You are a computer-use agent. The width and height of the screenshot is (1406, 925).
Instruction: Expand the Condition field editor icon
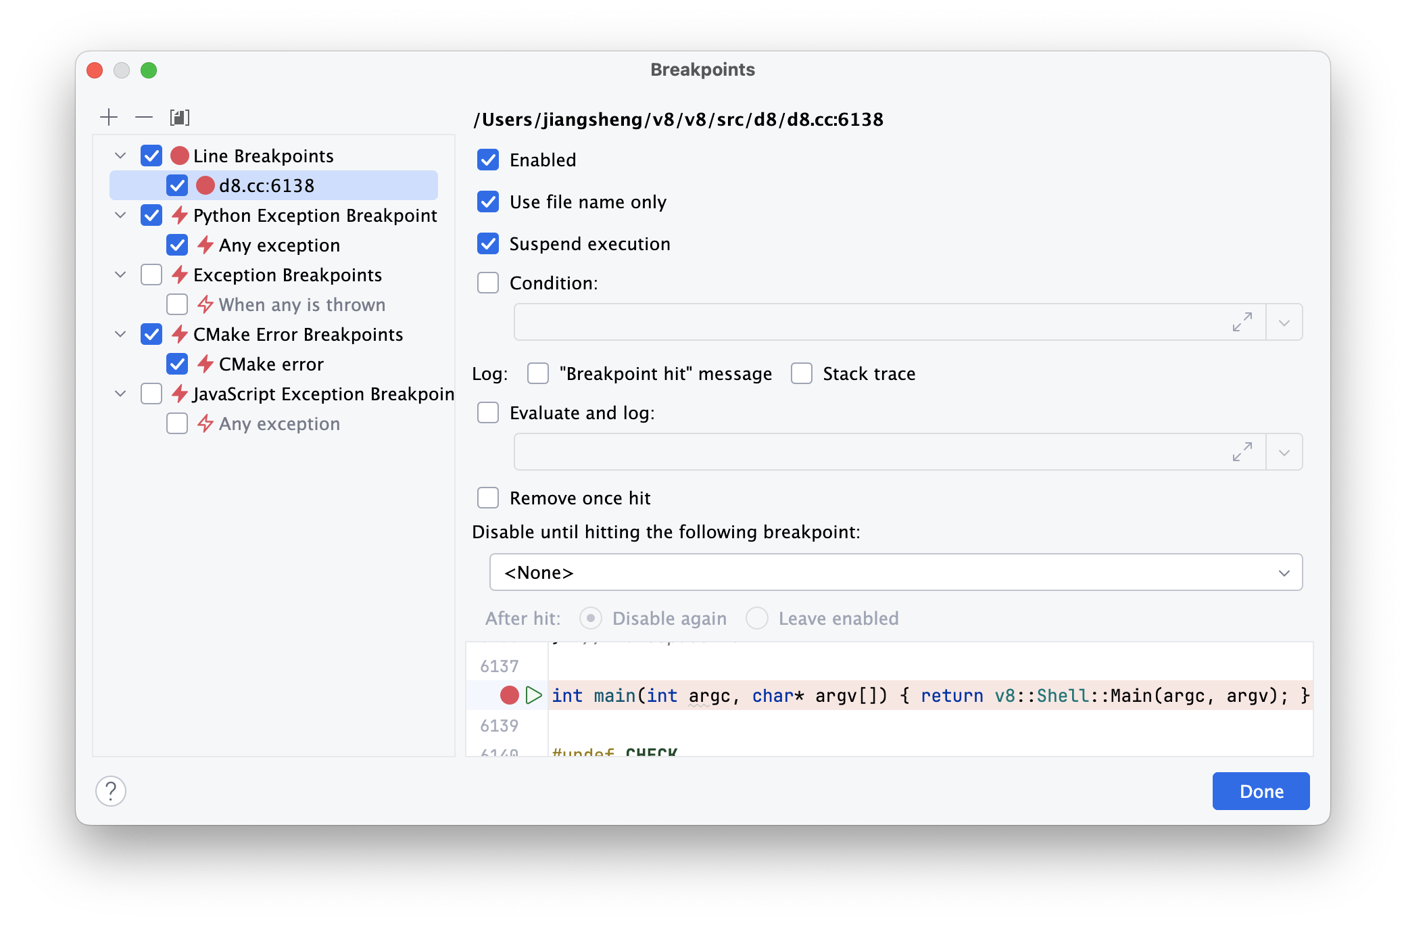point(1242,322)
